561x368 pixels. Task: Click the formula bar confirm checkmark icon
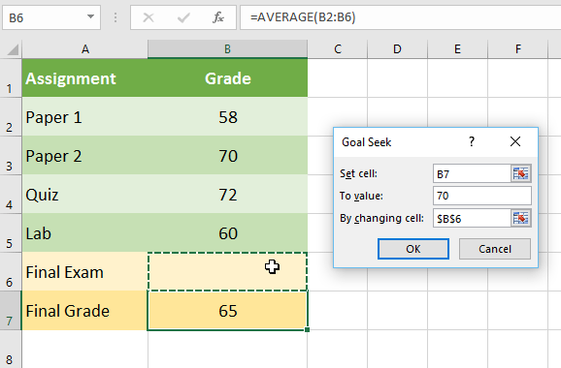pos(183,17)
